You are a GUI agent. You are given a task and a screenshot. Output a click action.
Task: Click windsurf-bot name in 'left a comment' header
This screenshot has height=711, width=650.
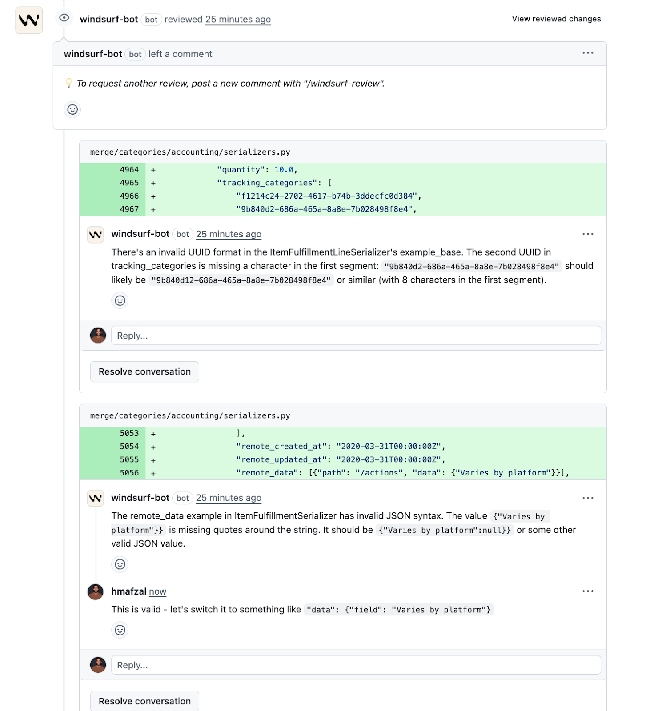point(93,54)
